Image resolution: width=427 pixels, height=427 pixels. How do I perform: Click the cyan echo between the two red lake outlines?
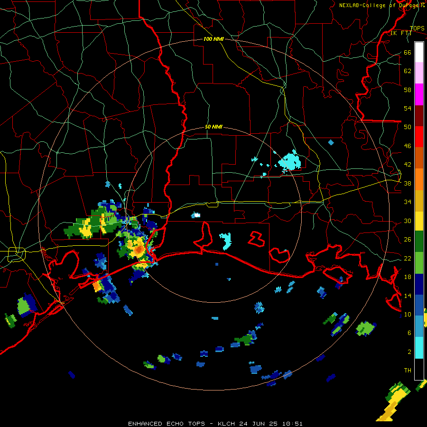pos(226,241)
